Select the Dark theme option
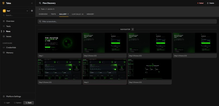The height and width of the screenshot is (106, 219). 29,103
